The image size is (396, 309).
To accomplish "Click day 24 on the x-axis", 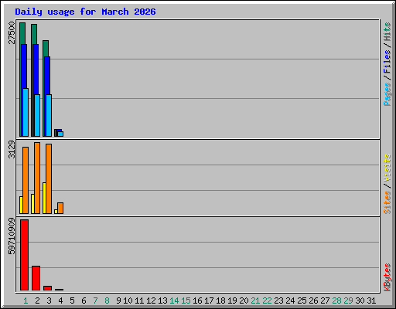I will (x=290, y=301).
